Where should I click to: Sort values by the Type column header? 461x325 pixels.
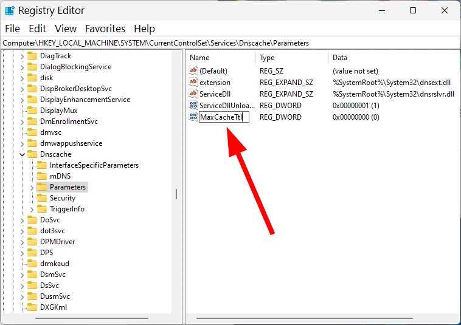click(292, 58)
